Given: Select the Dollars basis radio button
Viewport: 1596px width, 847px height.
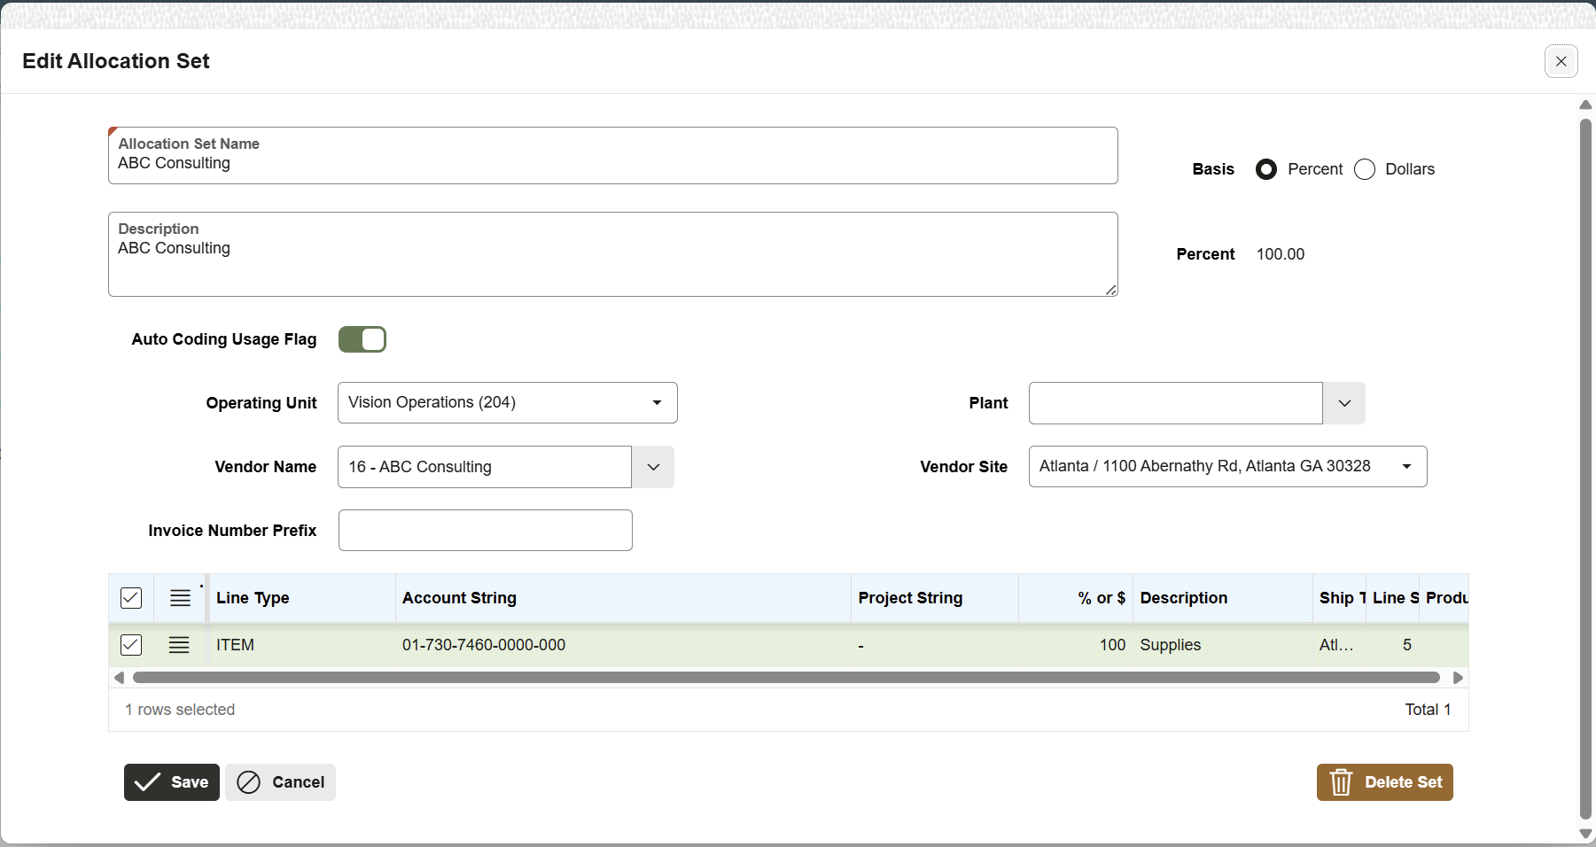Looking at the screenshot, I should pyautogui.click(x=1365, y=169).
